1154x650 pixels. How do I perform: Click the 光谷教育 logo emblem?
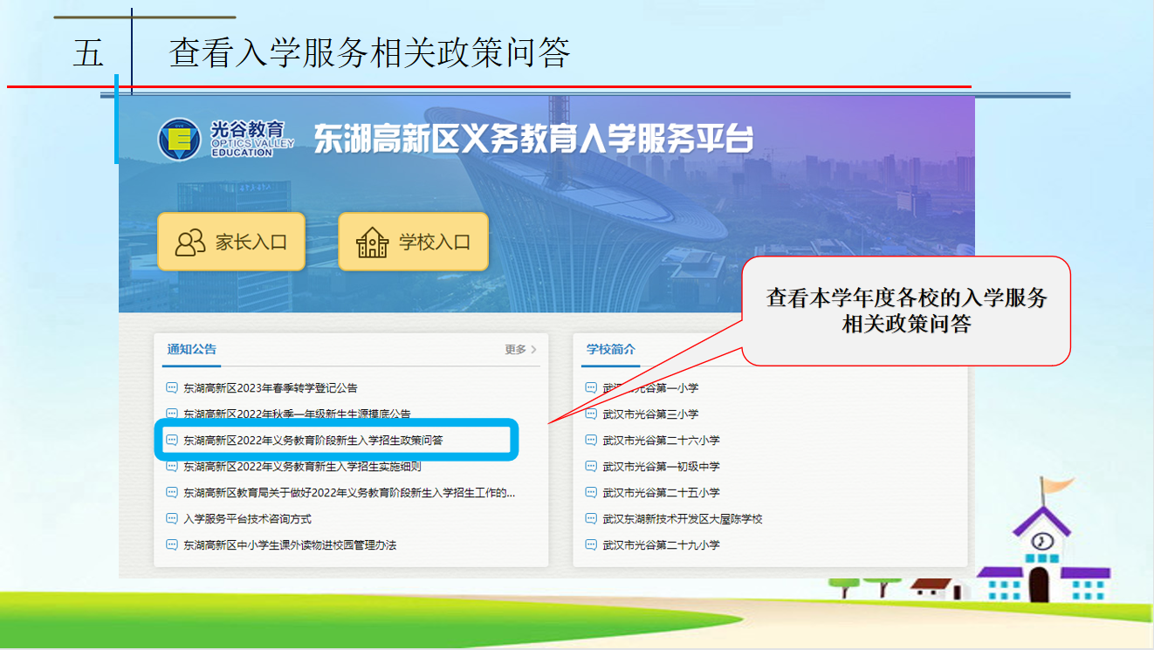(x=179, y=140)
